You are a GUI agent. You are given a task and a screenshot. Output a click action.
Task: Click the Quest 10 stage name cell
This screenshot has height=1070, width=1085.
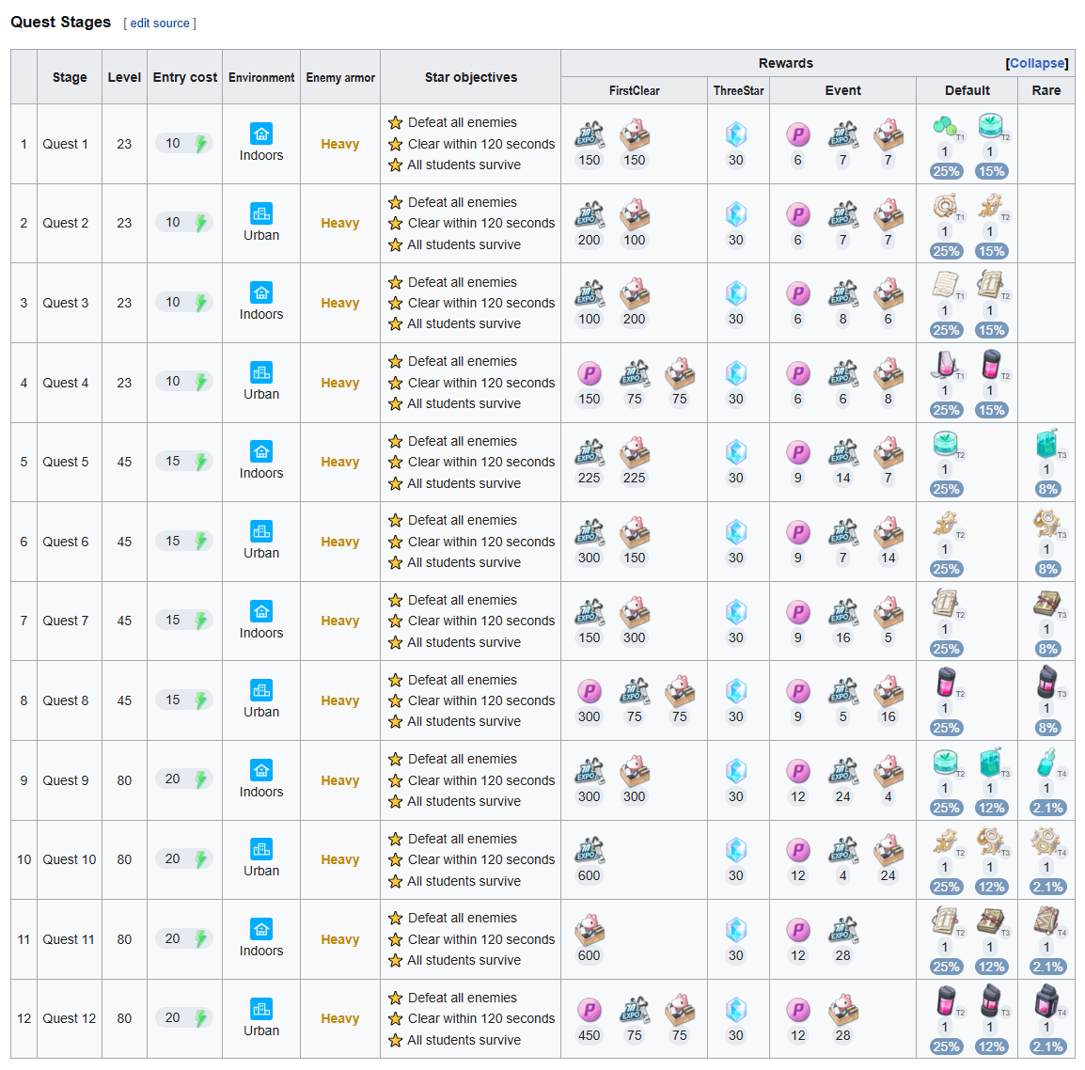point(70,859)
